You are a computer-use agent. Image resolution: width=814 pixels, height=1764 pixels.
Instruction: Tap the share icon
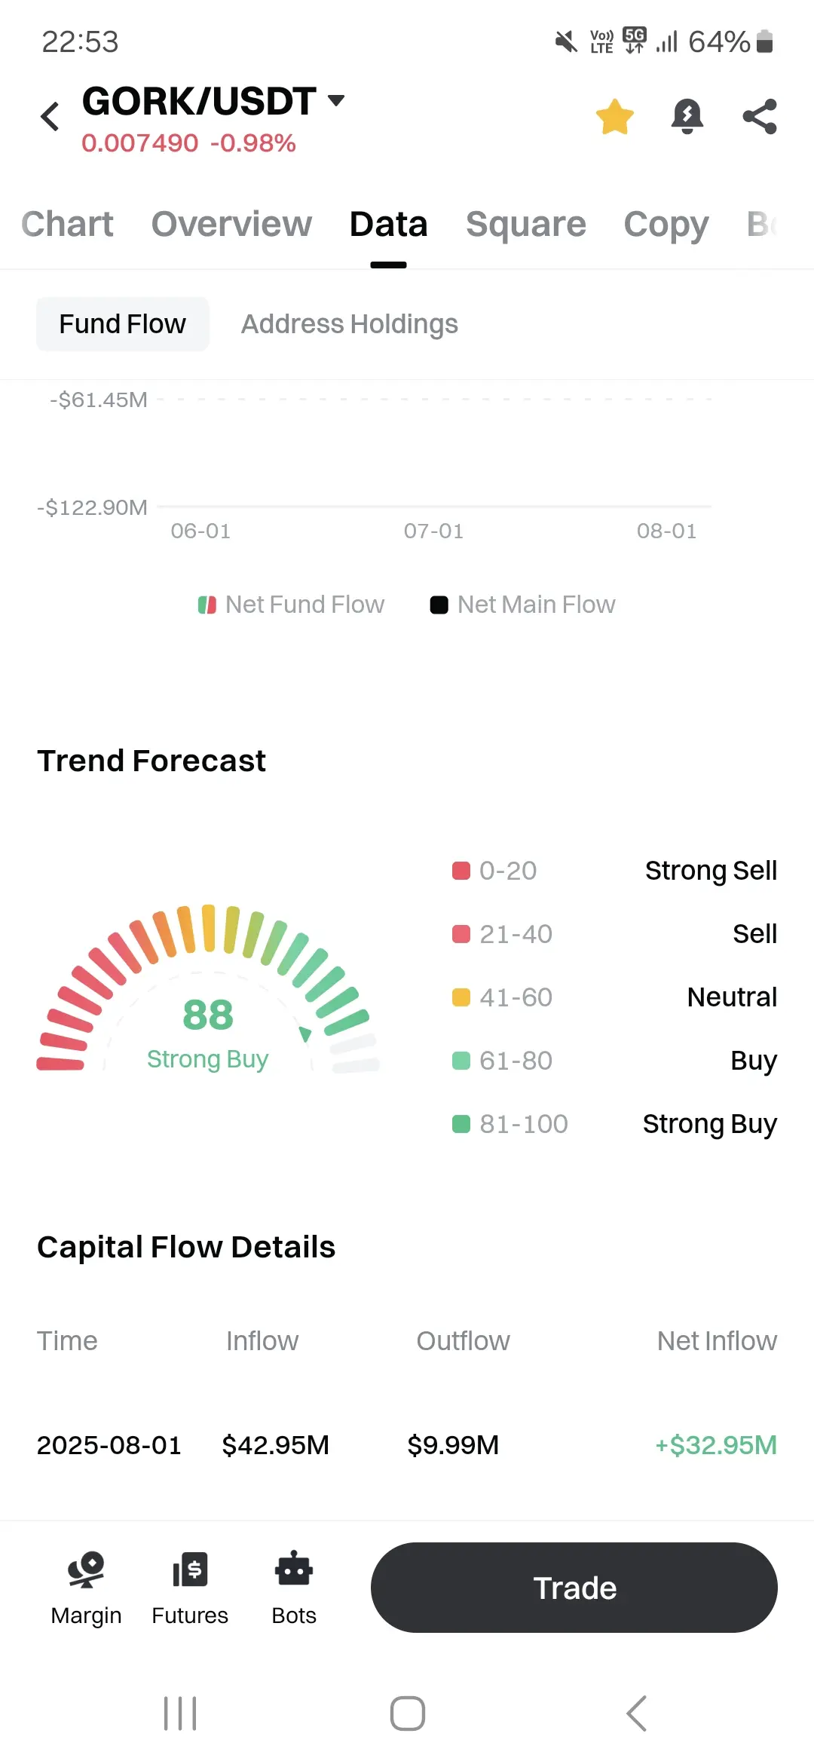[760, 117]
